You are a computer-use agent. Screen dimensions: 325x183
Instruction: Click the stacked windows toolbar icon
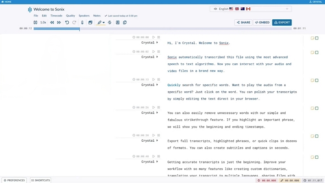tap(90, 22)
